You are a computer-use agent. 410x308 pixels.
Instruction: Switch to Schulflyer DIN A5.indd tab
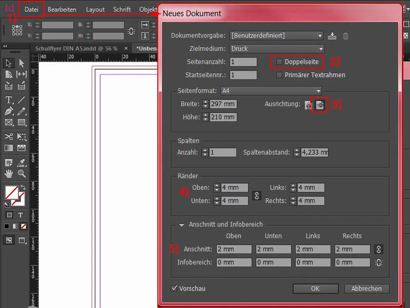pyautogui.click(x=76, y=48)
